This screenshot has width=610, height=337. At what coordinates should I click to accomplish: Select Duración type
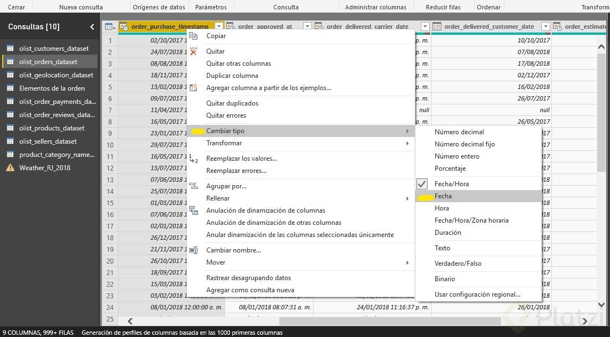coord(448,232)
